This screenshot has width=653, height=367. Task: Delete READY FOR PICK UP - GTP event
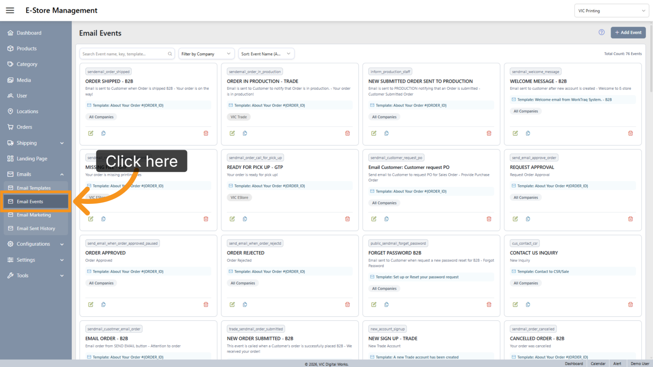pos(347,219)
